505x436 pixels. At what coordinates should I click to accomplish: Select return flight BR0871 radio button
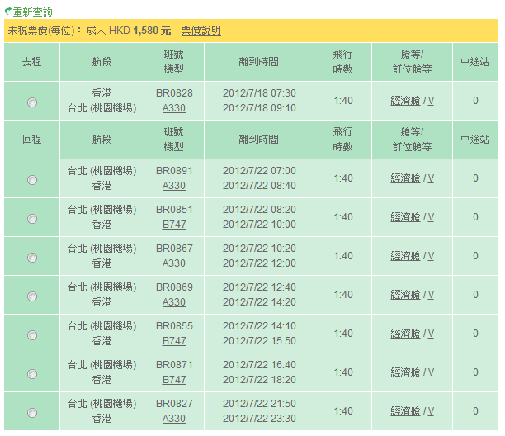click(32, 374)
